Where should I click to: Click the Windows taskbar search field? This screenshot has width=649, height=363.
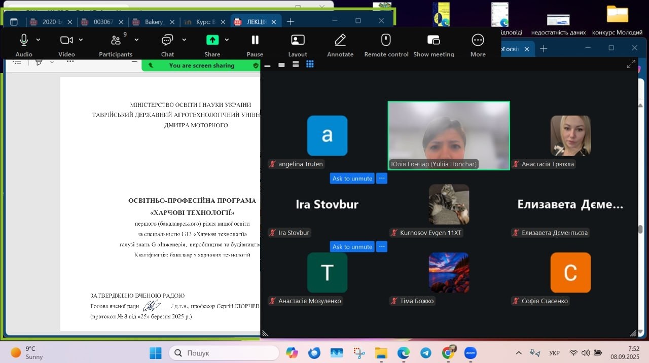tap(224, 353)
